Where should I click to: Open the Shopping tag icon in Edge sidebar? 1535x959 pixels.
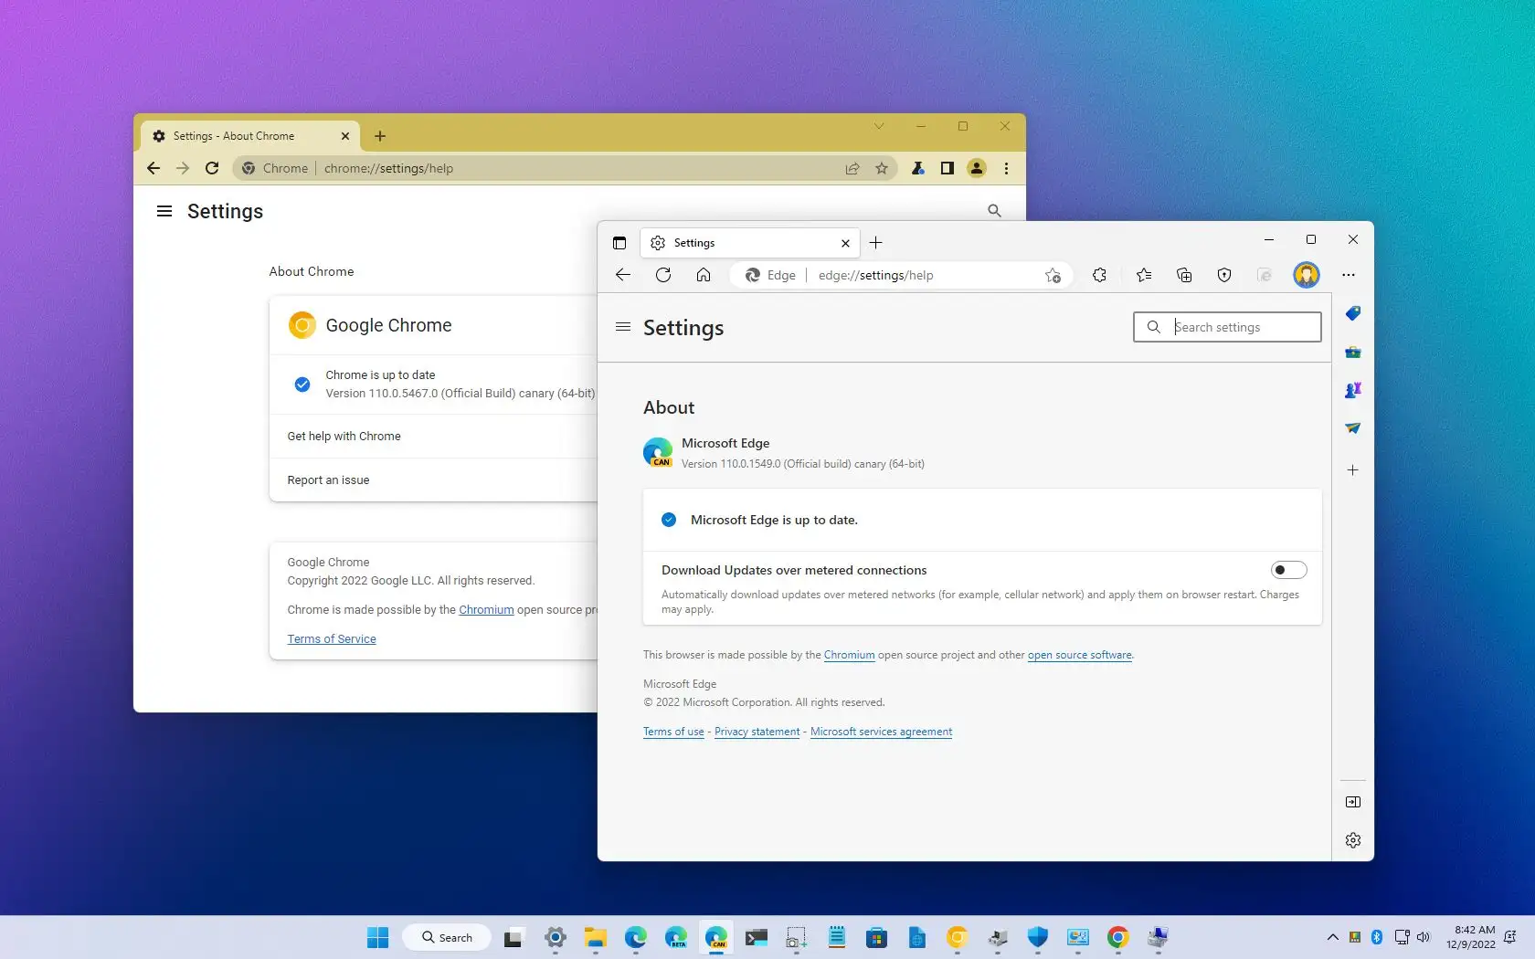click(1352, 313)
